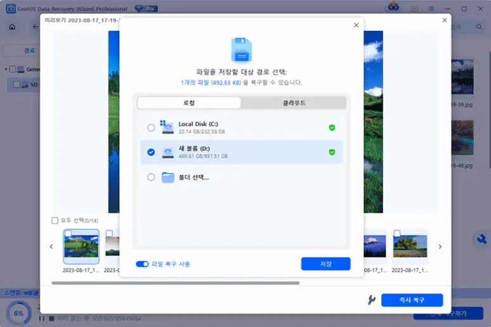Switch to the 로컬 tab
The image size is (491, 327).
(x=189, y=103)
